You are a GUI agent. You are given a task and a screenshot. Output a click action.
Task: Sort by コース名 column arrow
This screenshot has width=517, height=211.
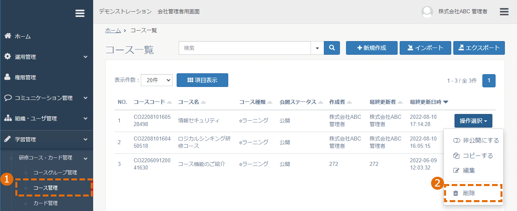(204, 102)
